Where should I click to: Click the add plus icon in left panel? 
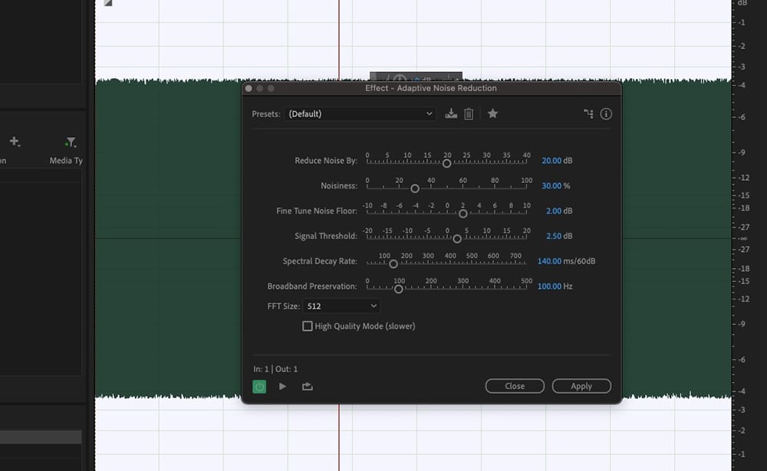pos(15,142)
